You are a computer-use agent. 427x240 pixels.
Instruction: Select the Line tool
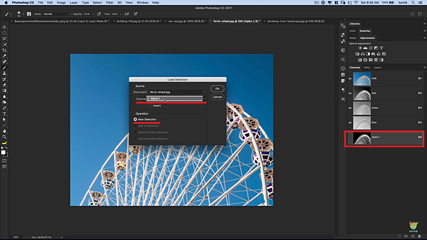(4, 125)
